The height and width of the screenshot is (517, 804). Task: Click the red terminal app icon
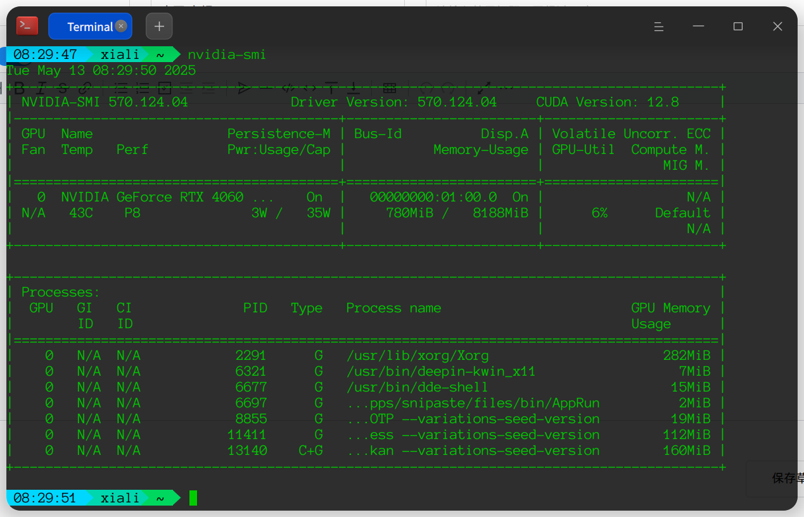[x=27, y=26]
